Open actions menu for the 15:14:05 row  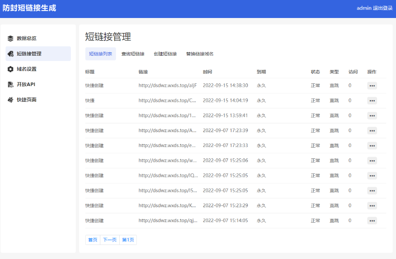click(x=372, y=221)
